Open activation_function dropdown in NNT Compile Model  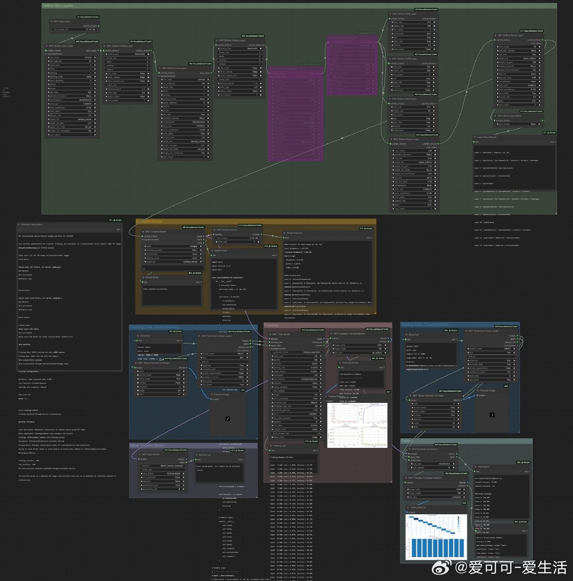[x=173, y=250]
